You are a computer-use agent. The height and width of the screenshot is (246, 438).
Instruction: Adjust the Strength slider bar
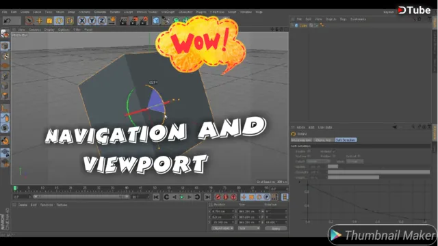[378, 172]
